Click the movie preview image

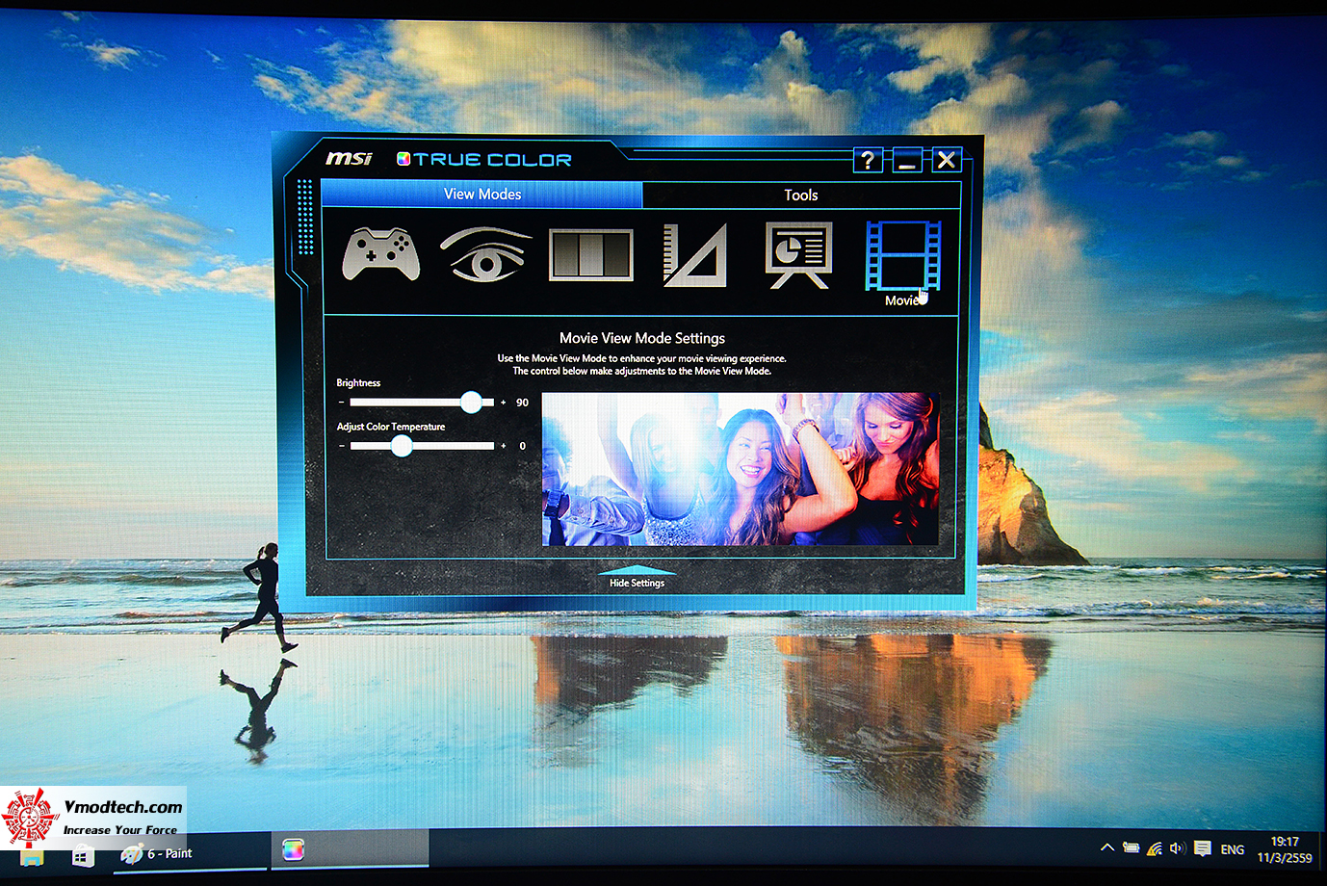(x=740, y=469)
